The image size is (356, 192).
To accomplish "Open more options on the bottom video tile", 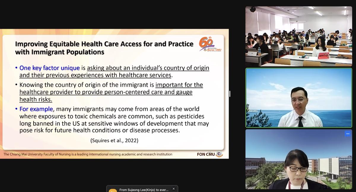I will coord(347,134).
